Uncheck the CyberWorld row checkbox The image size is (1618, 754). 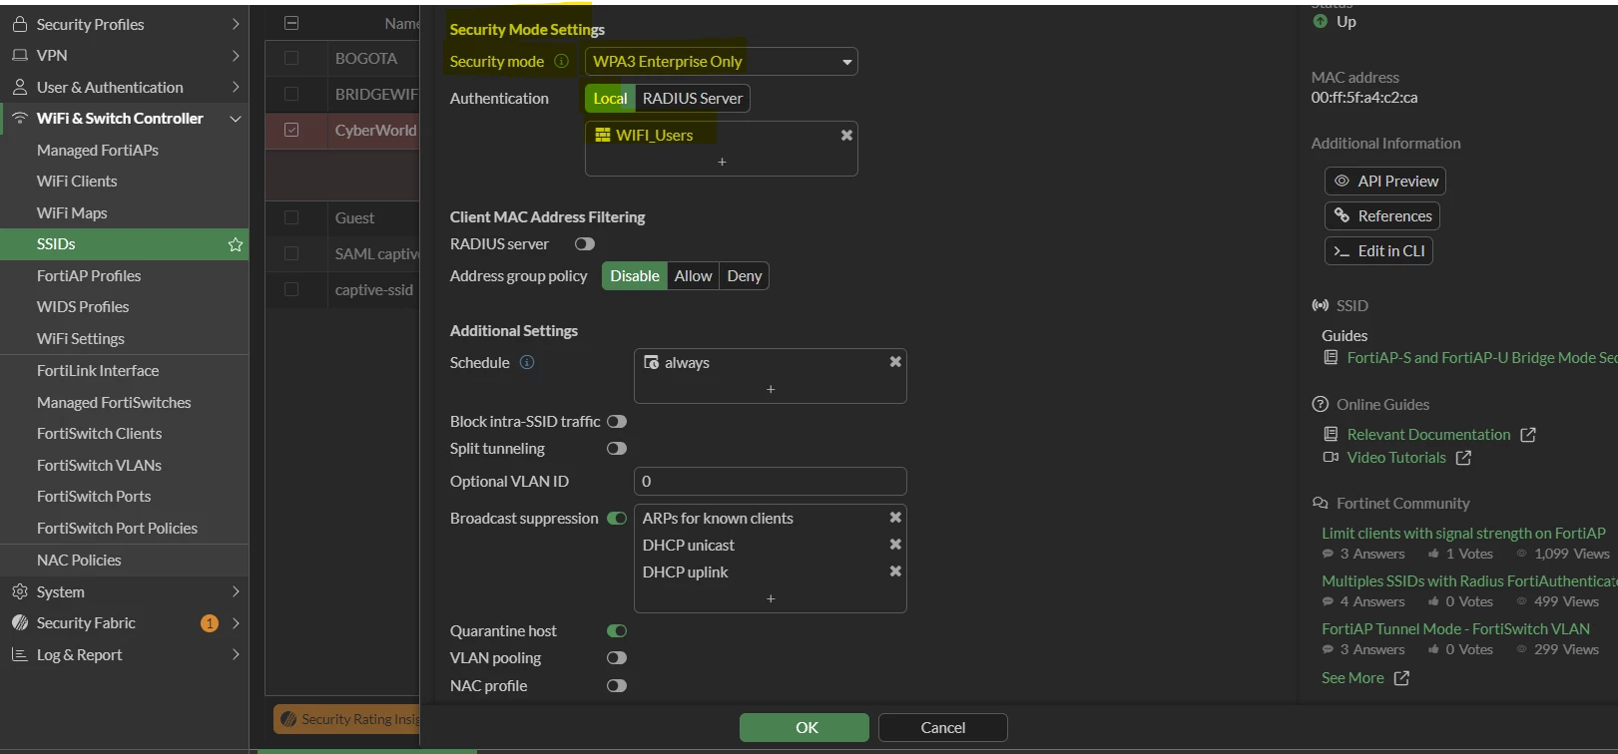291,130
